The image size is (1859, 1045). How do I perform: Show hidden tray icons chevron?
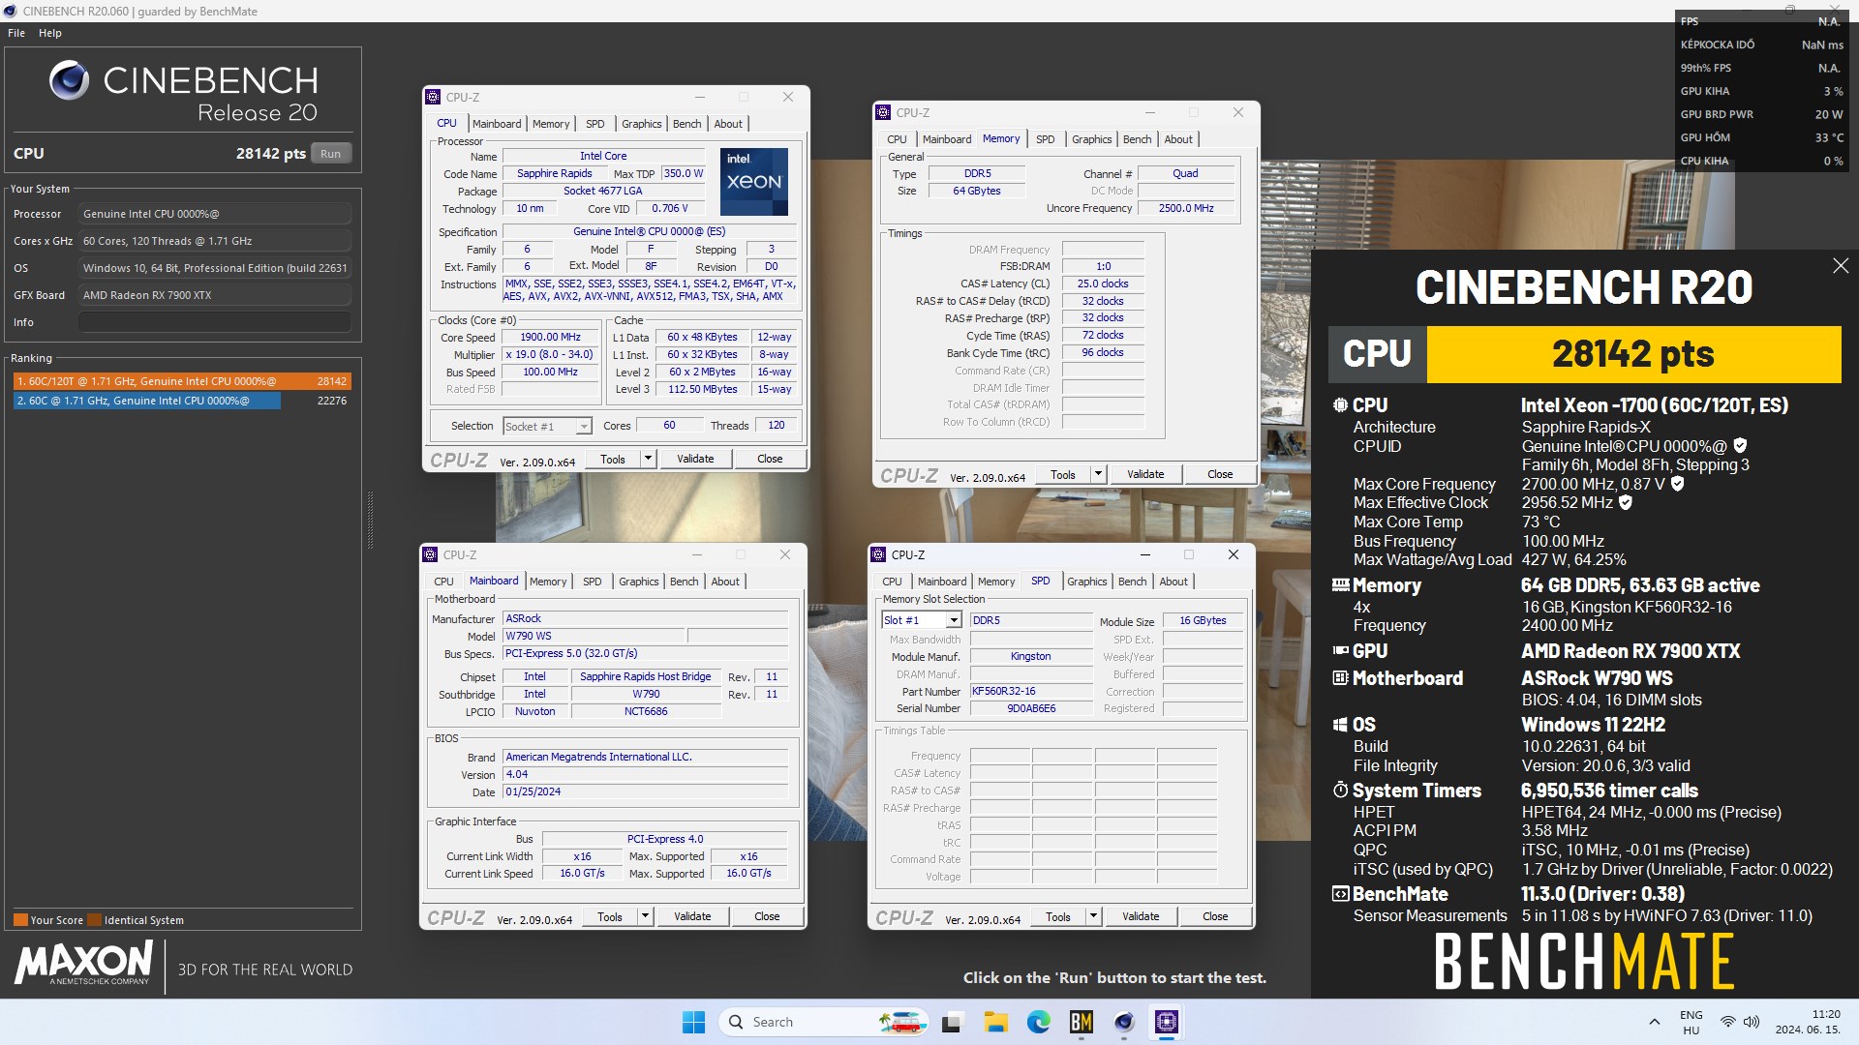tap(1654, 1022)
